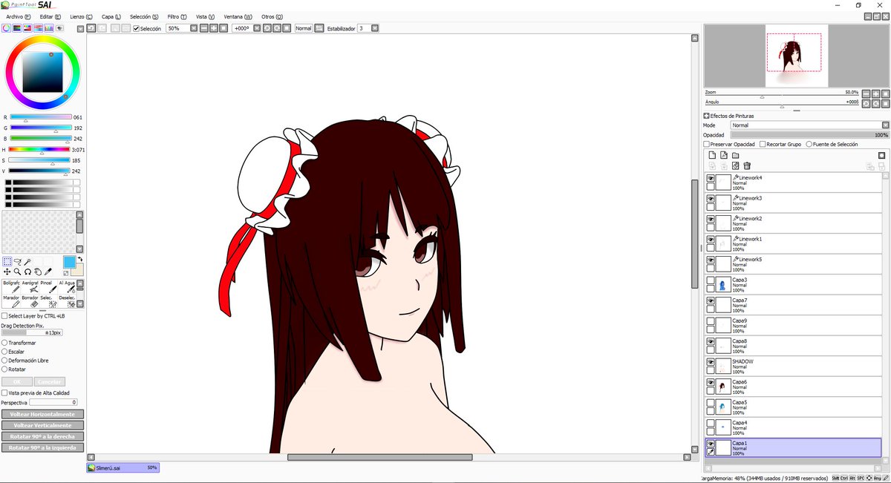
Task: Toggle visibility of the SHADOW layer
Action: 711,363
